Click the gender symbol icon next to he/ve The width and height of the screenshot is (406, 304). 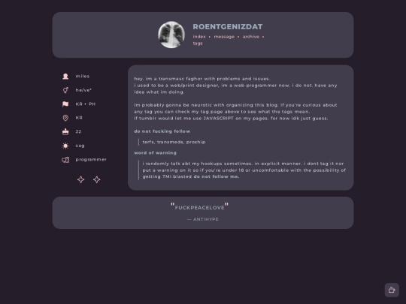click(65, 90)
